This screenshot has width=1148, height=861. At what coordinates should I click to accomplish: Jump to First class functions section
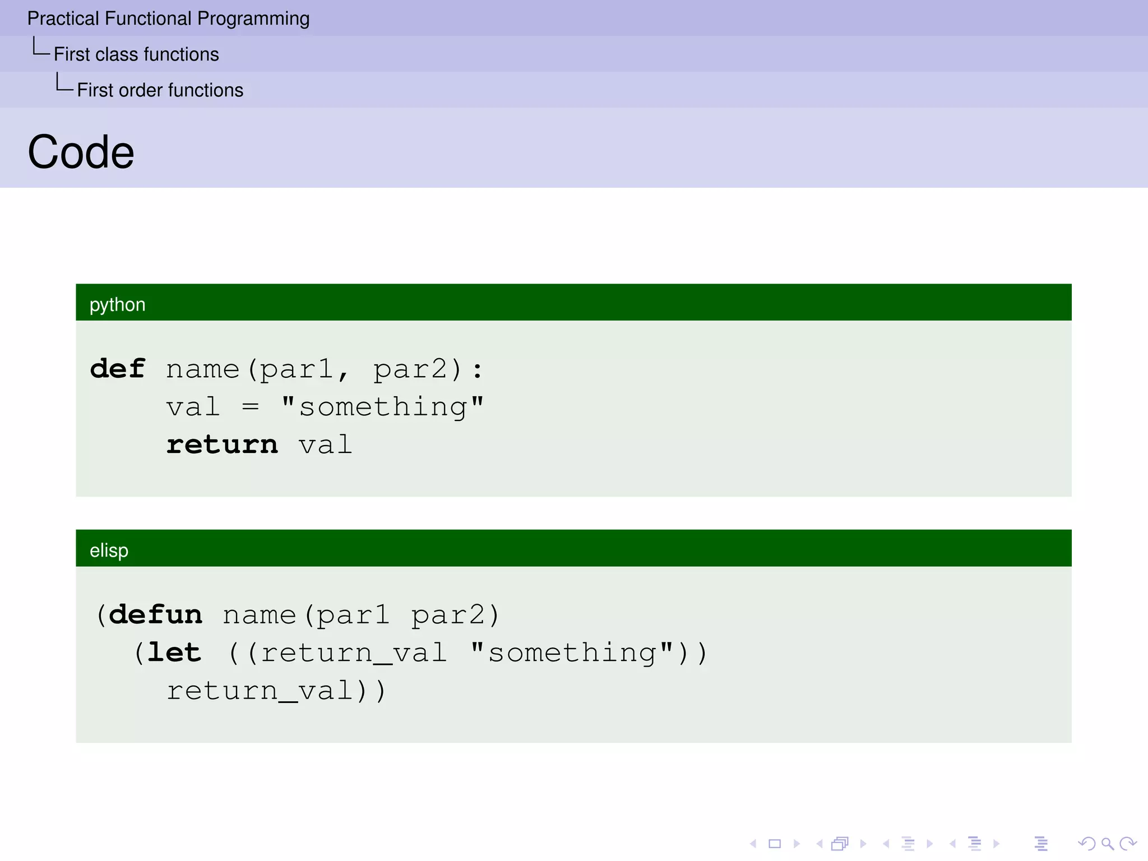pos(136,54)
